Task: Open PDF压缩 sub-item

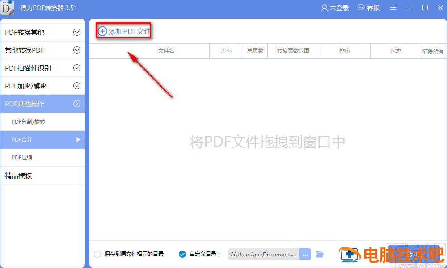Action: [42, 158]
